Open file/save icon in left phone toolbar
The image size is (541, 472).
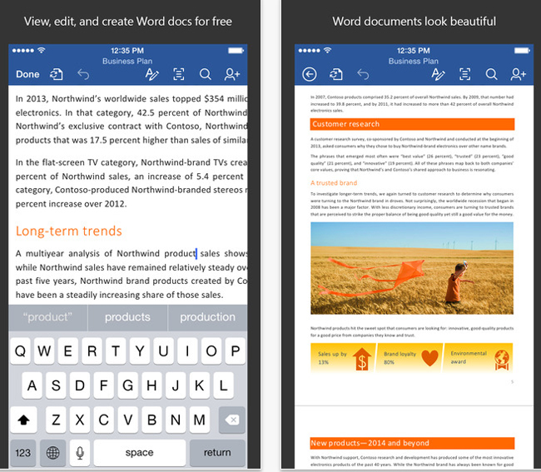[x=57, y=74]
